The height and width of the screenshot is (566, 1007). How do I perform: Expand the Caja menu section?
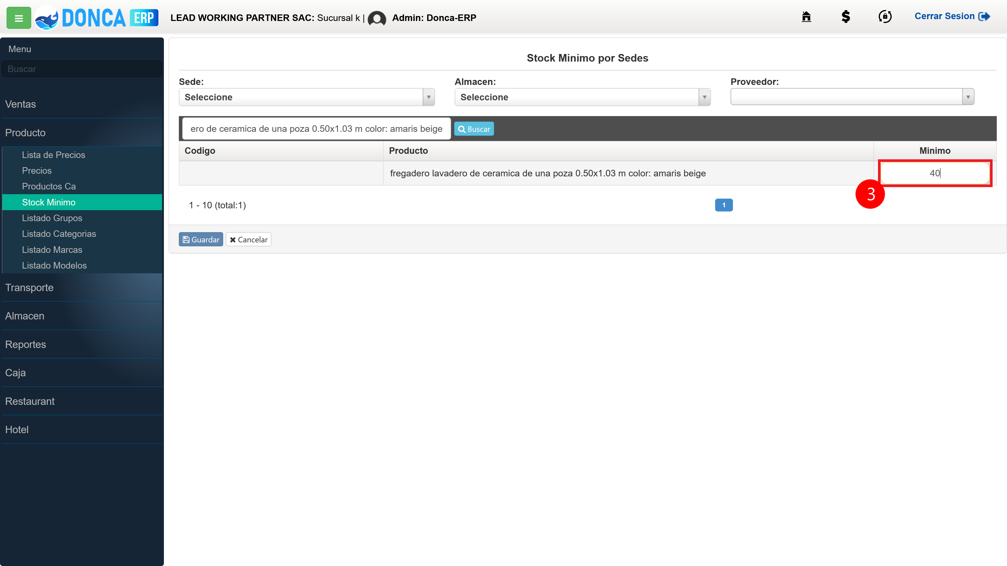[82, 373]
